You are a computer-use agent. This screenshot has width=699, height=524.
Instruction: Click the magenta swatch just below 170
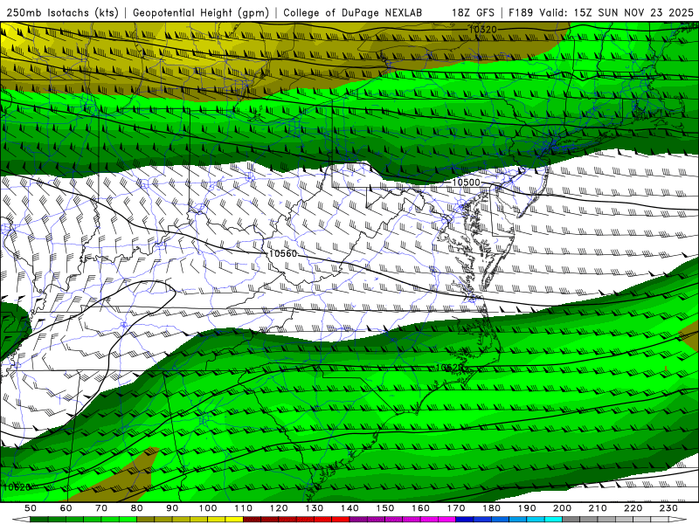(447, 520)
